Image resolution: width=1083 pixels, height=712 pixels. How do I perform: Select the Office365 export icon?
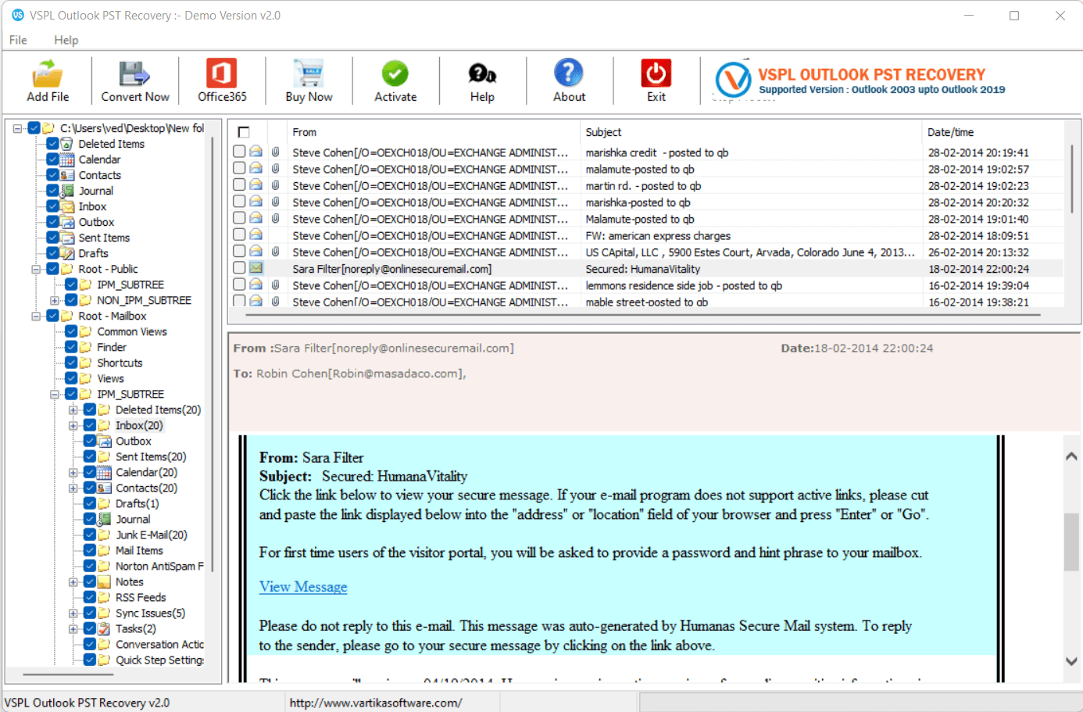tap(222, 73)
